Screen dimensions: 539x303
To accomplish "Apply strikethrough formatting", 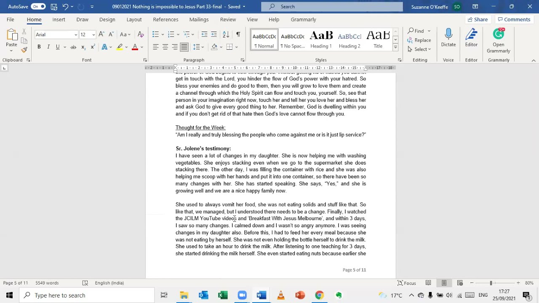I will coord(73,47).
